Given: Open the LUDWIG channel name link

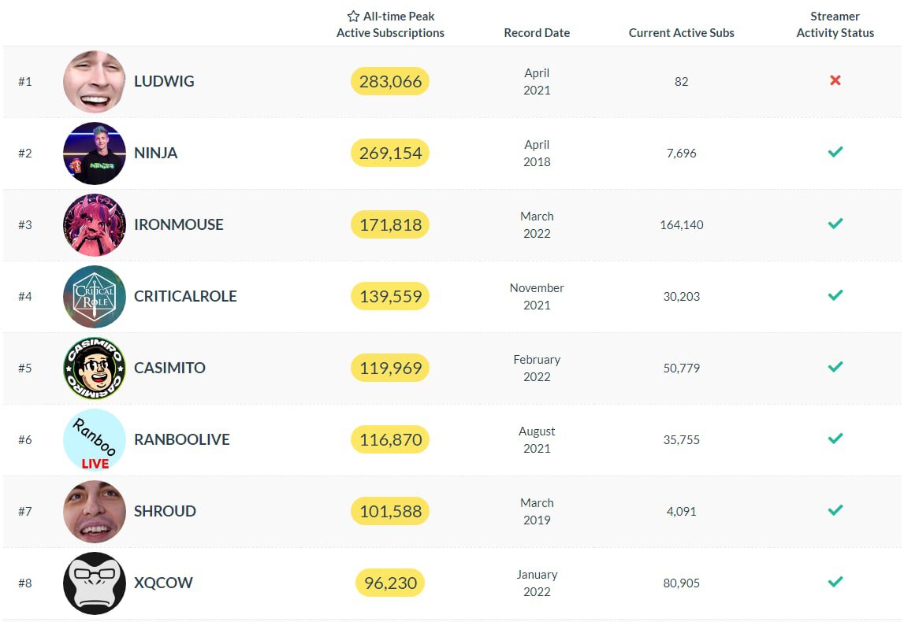Looking at the screenshot, I should click(164, 82).
